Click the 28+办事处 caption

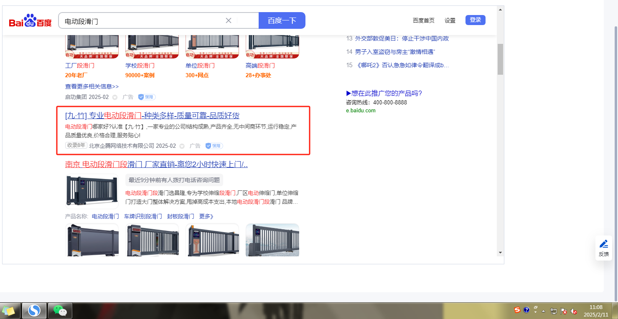[x=259, y=76]
